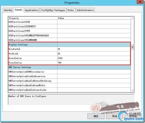Image resolution: width=145 pixels, height=123 pixels.
Task: Select the BitsPerPel value field
Action: (94, 49)
